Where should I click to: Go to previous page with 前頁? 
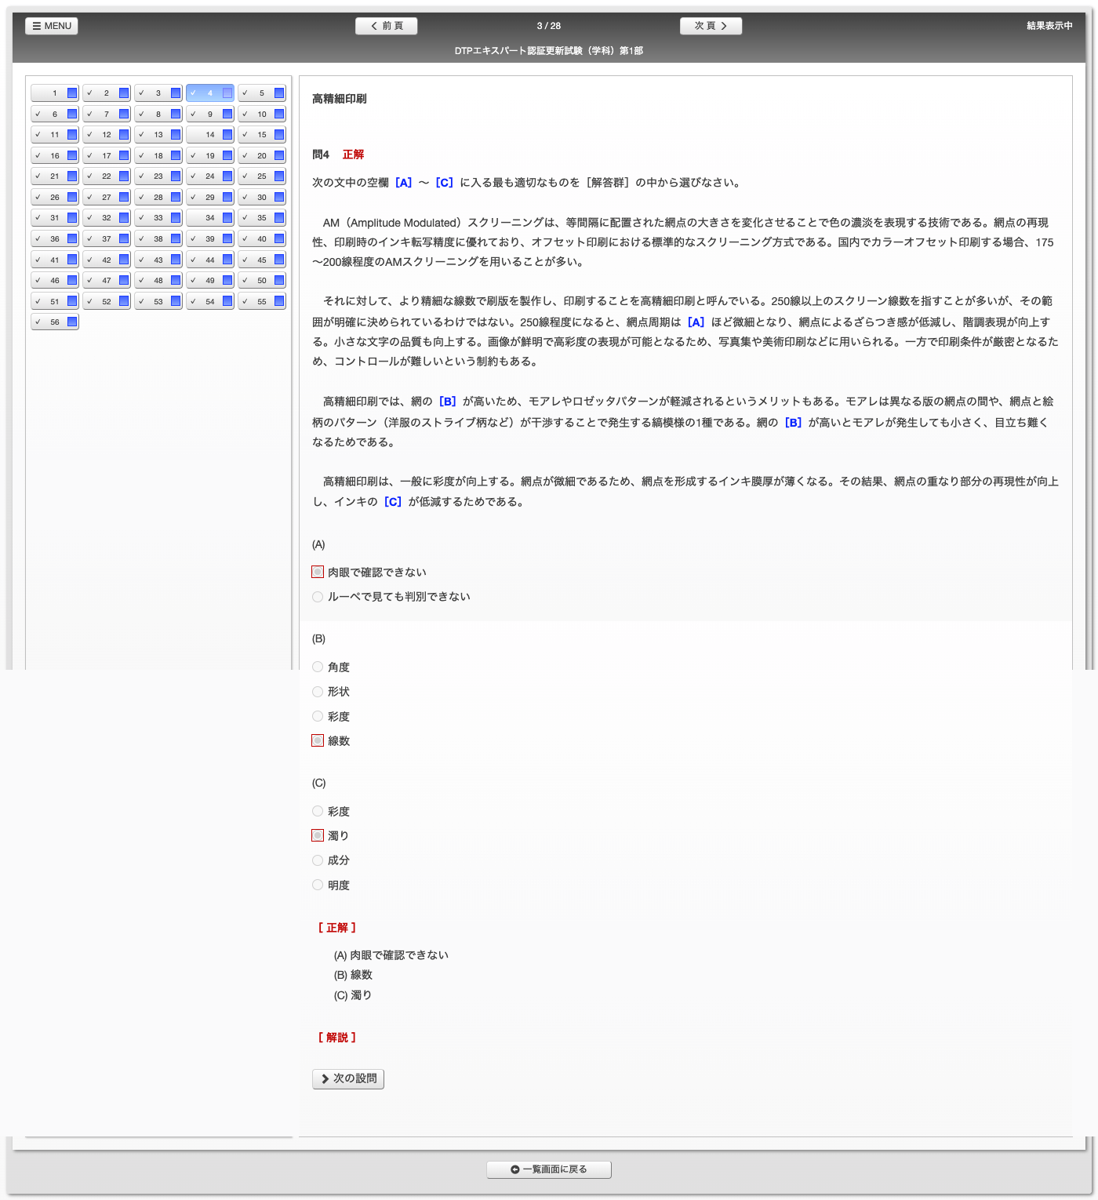387,26
